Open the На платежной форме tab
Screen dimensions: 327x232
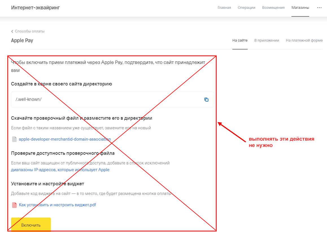304,40
